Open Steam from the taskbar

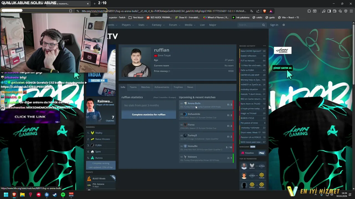(55, 195)
